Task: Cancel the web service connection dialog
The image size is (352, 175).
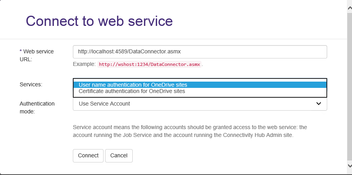Action: (x=119, y=155)
